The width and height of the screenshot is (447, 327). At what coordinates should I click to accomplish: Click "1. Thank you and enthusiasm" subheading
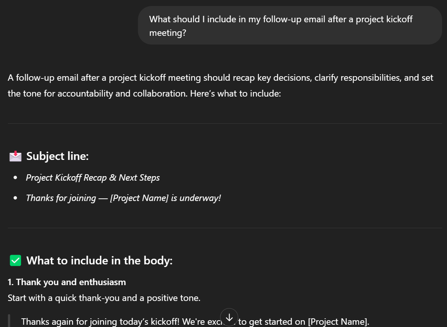point(67,282)
